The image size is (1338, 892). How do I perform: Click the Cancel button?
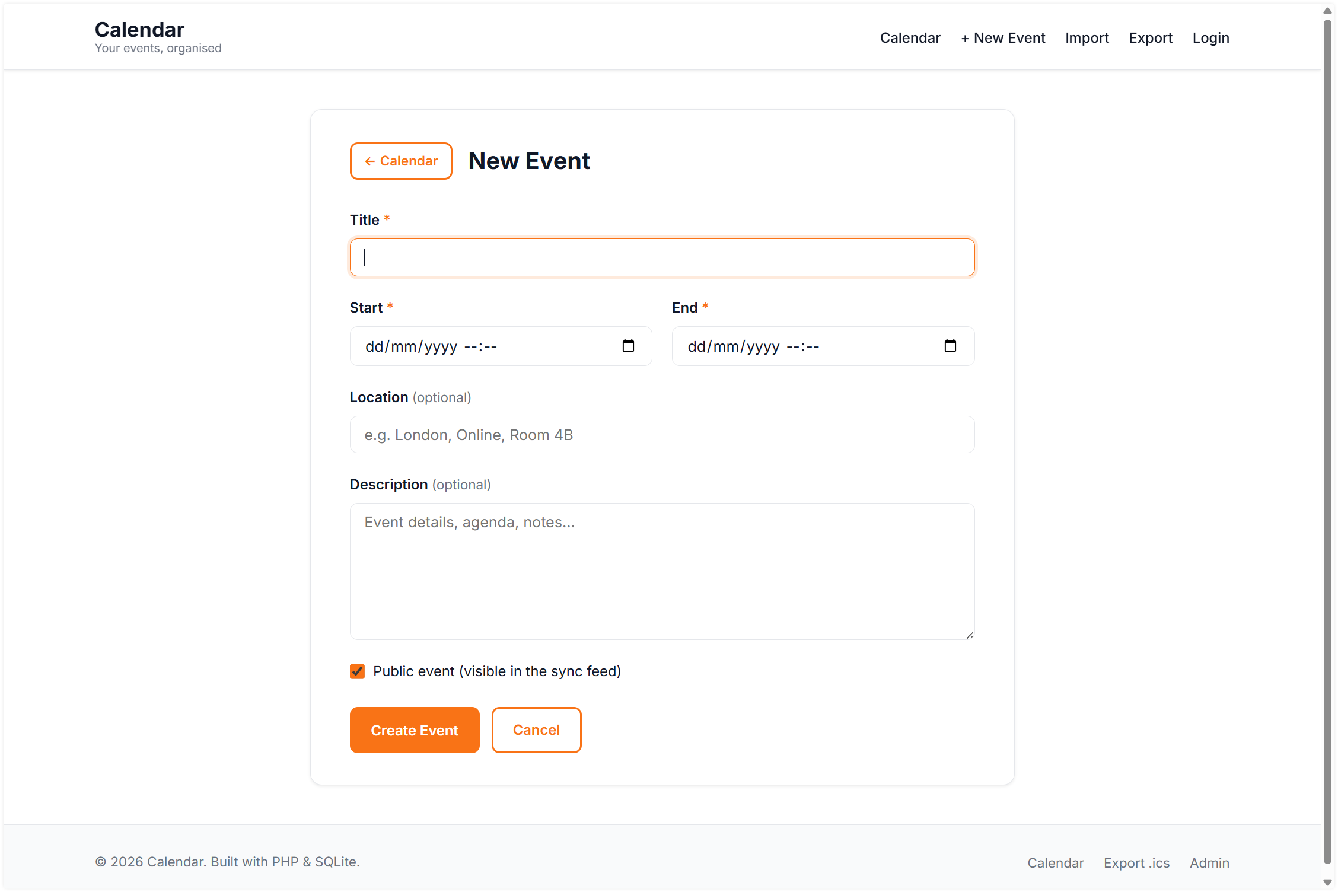(x=536, y=730)
